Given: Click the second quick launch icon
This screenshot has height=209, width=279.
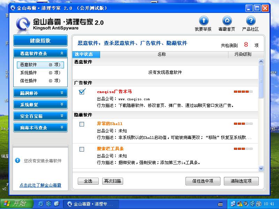Looking at the screenshot, I should click(48, 204).
